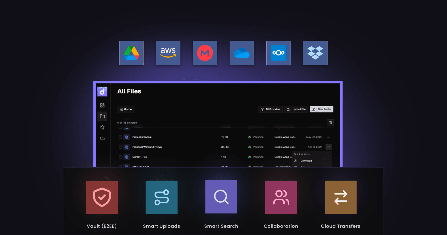
Task: Click the Smart Search label
Action: 221,226
